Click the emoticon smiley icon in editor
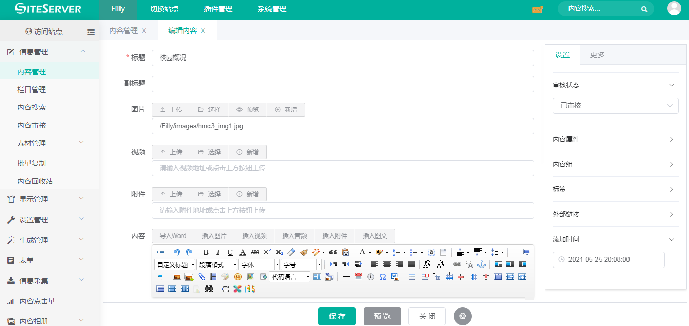689x326 pixels. tap(238, 277)
